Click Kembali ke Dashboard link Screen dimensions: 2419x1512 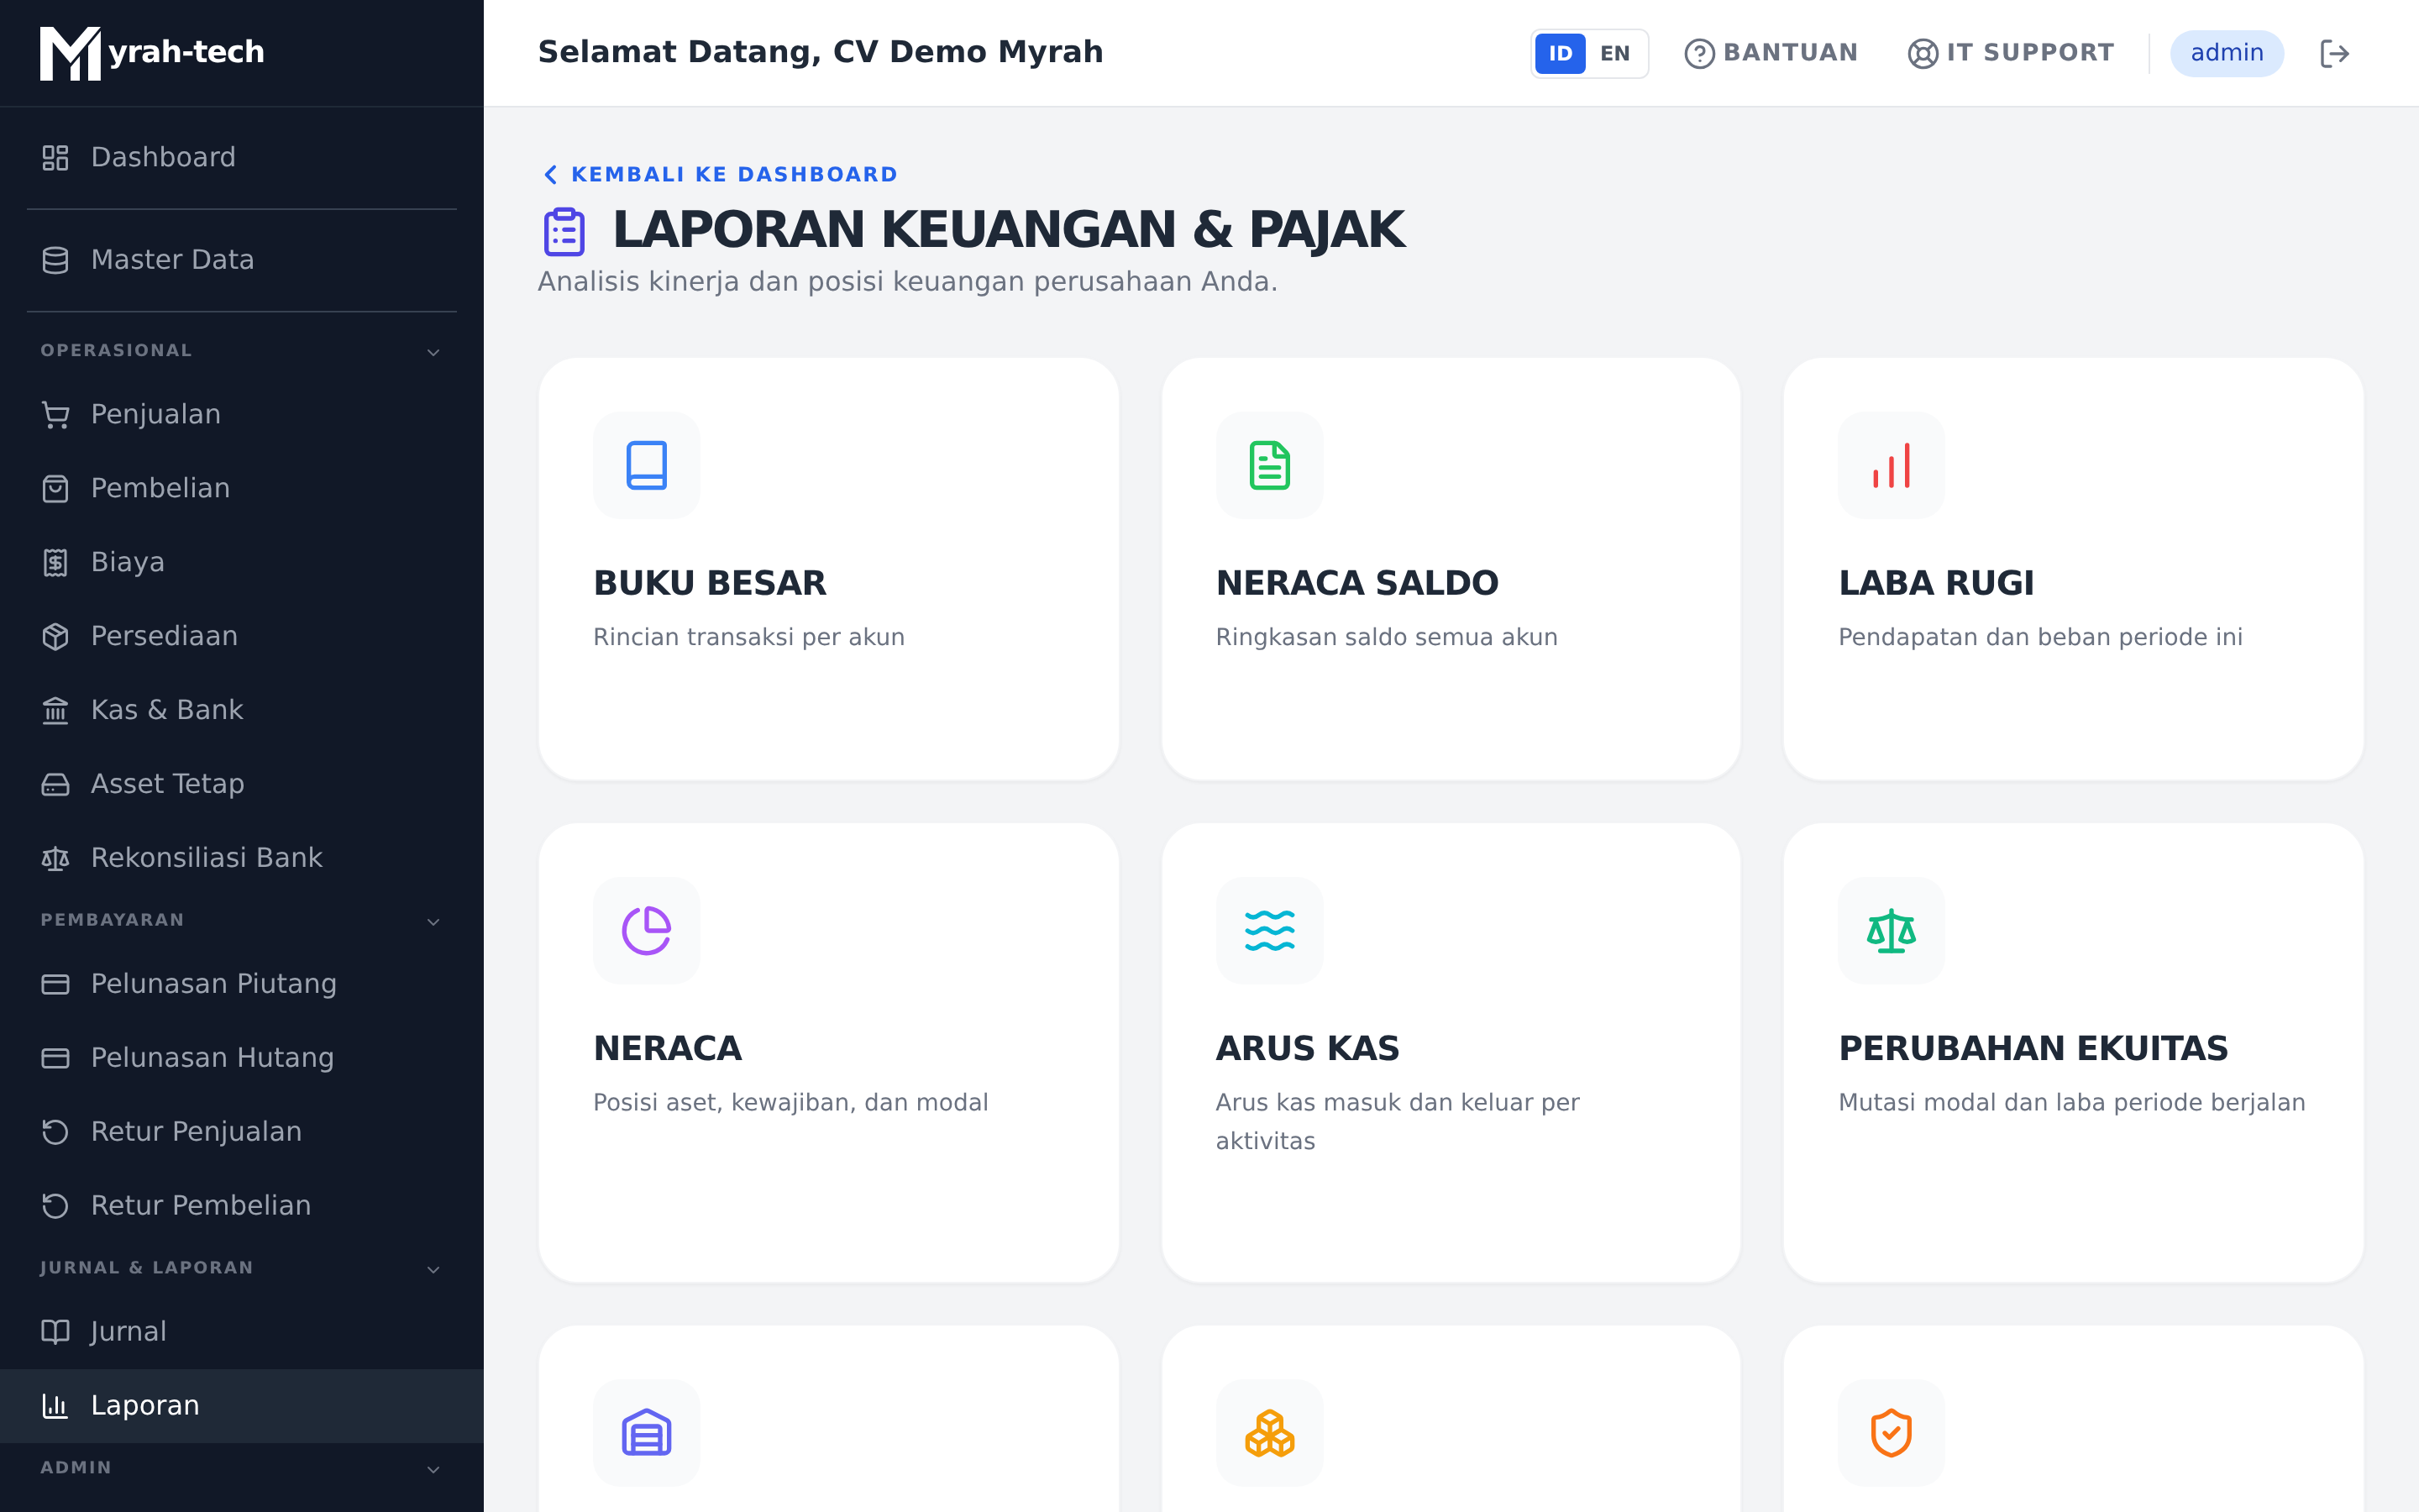coord(720,175)
